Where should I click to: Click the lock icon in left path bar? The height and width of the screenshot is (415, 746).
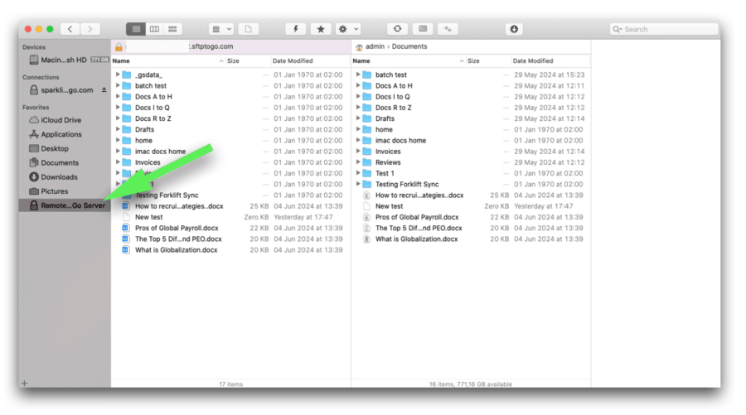click(x=119, y=46)
